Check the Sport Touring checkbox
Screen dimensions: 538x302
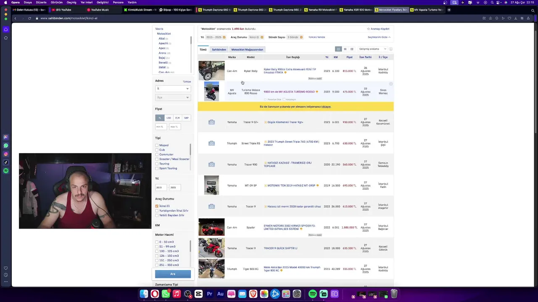pos(157,168)
